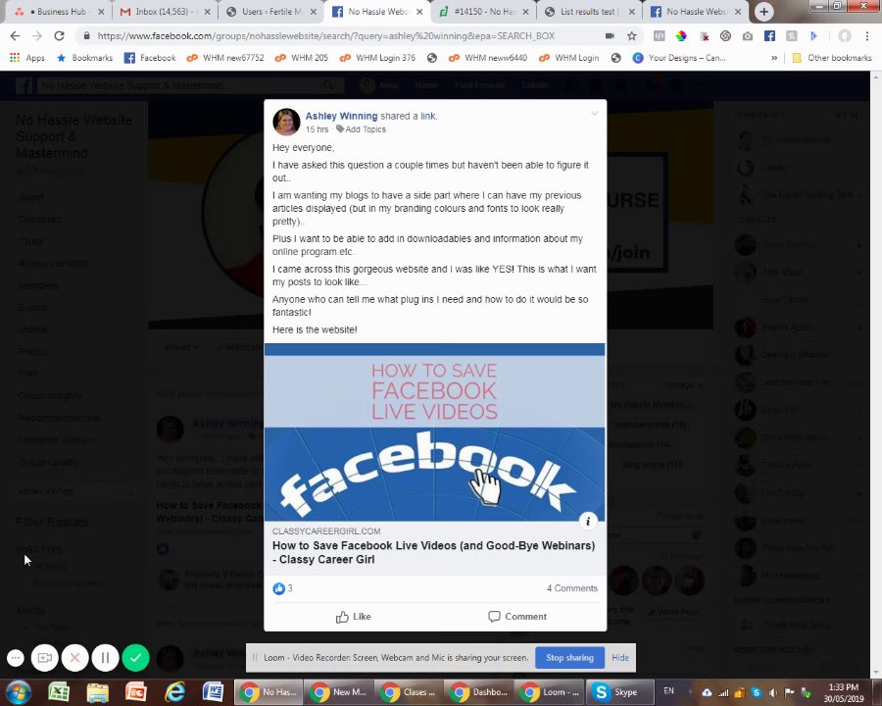
Task: Click Stop sharing button
Action: tap(569, 658)
